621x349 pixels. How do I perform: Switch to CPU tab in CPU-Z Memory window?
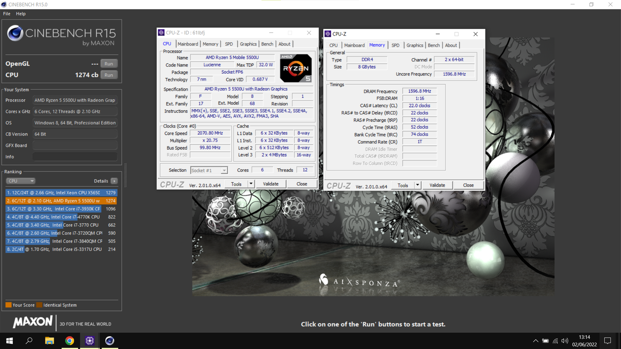coord(333,45)
